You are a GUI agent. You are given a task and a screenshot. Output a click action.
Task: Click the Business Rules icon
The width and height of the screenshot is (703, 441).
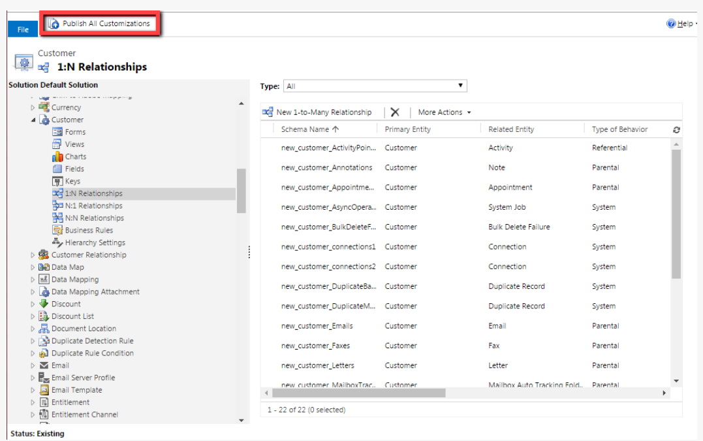click(x=57, y=230)
